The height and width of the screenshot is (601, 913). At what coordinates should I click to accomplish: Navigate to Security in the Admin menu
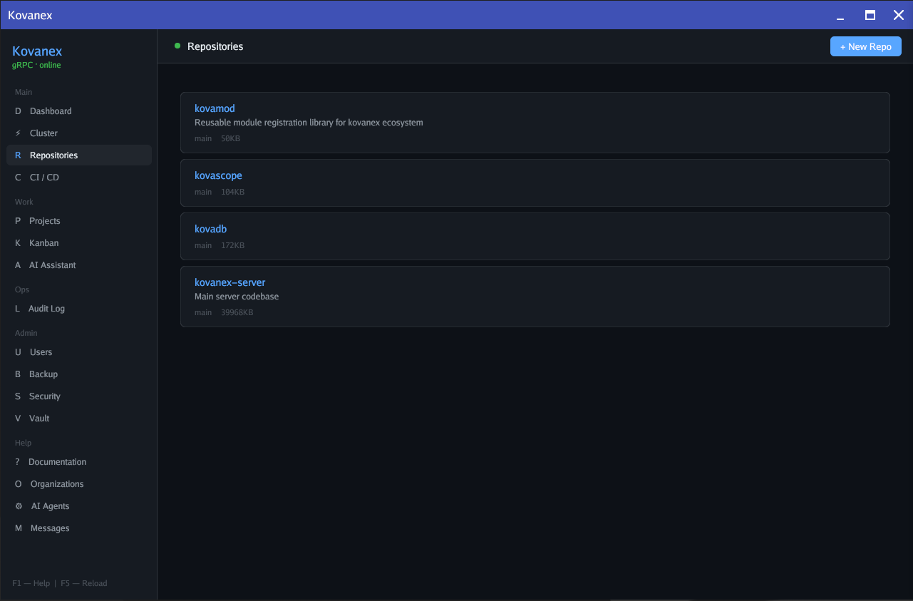pos(17,396)
